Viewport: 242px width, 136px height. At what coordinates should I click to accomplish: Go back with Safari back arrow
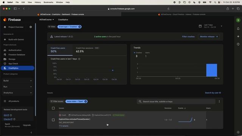click(x=23, y=9)
